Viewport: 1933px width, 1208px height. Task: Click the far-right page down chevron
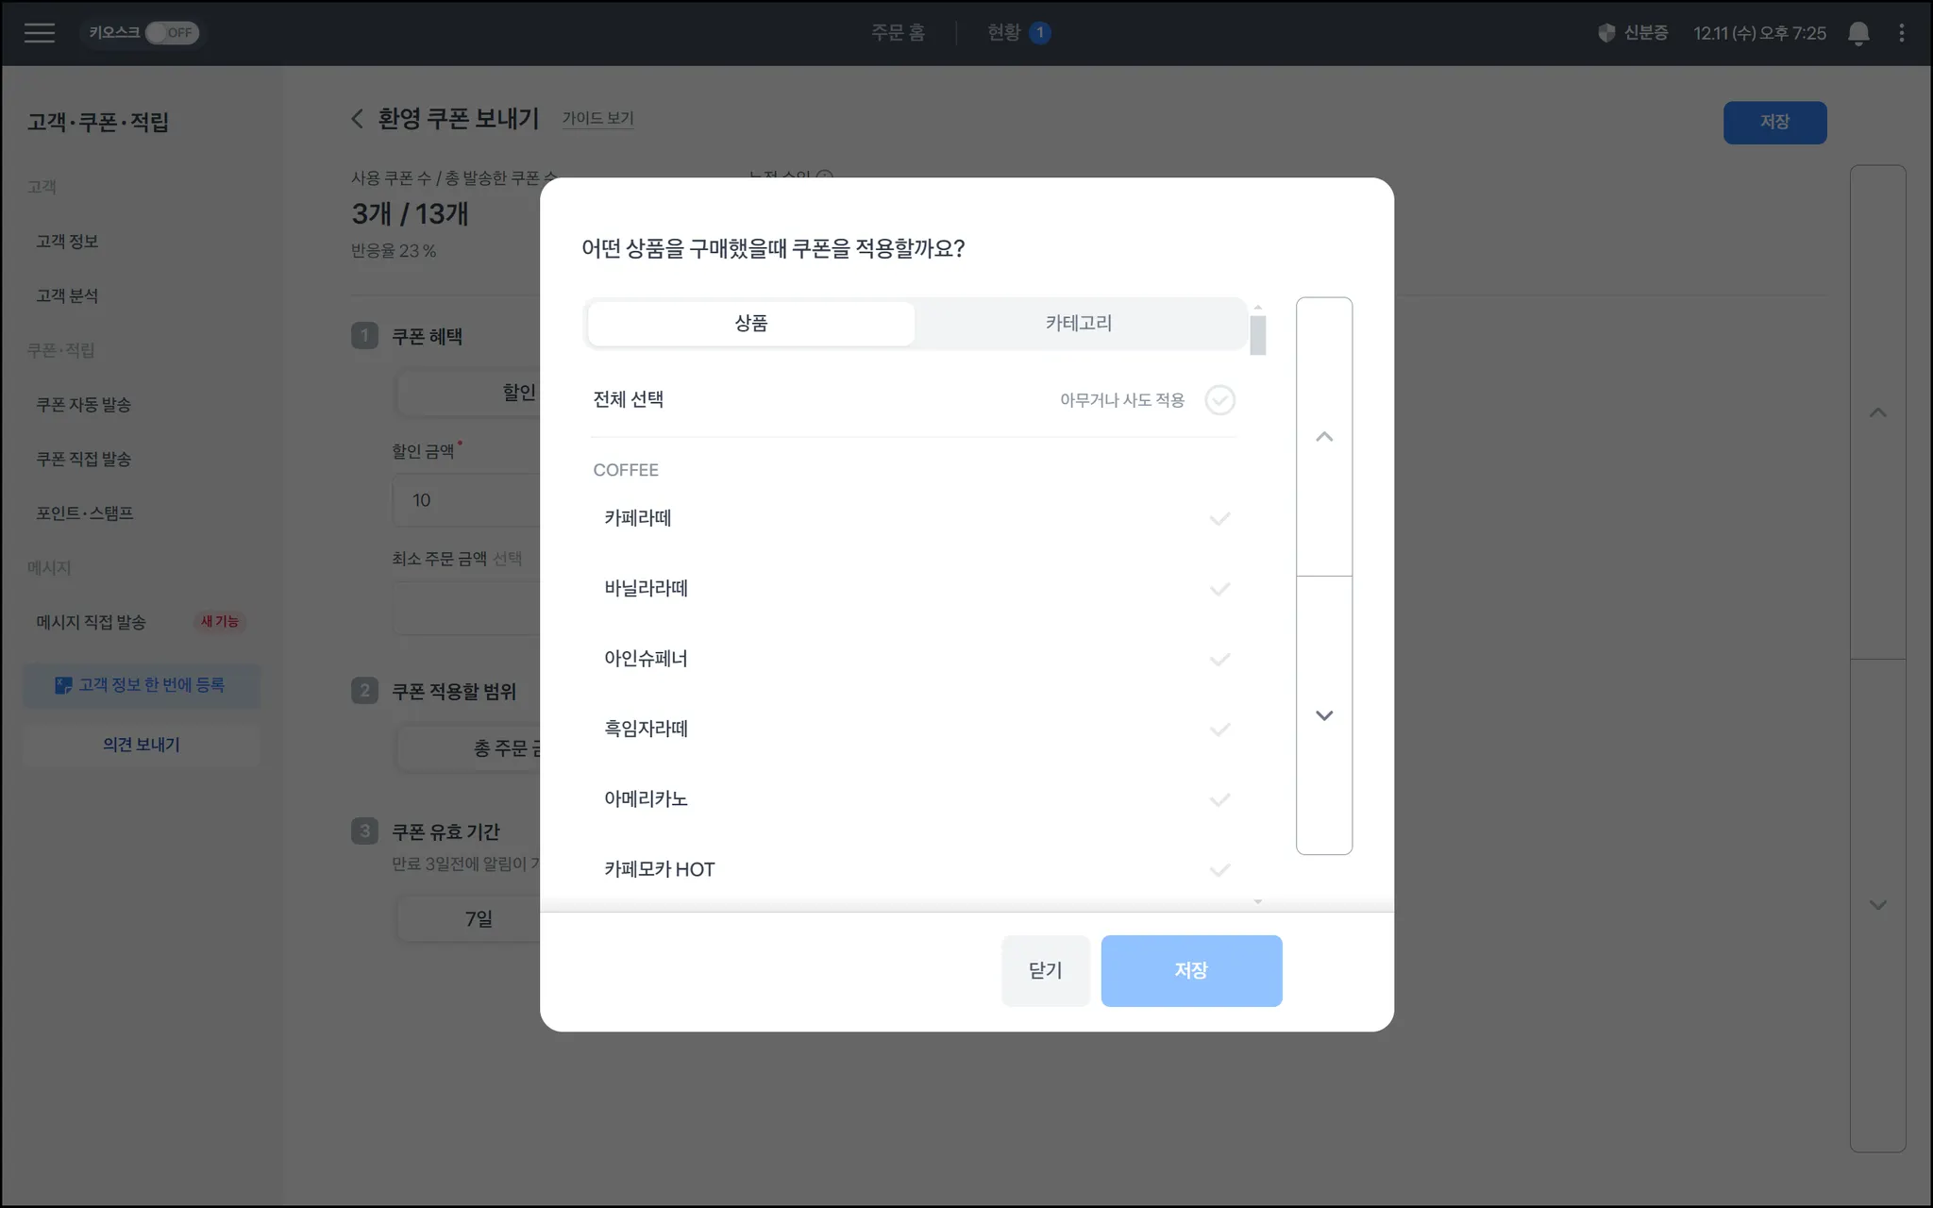pos(1877,905)
